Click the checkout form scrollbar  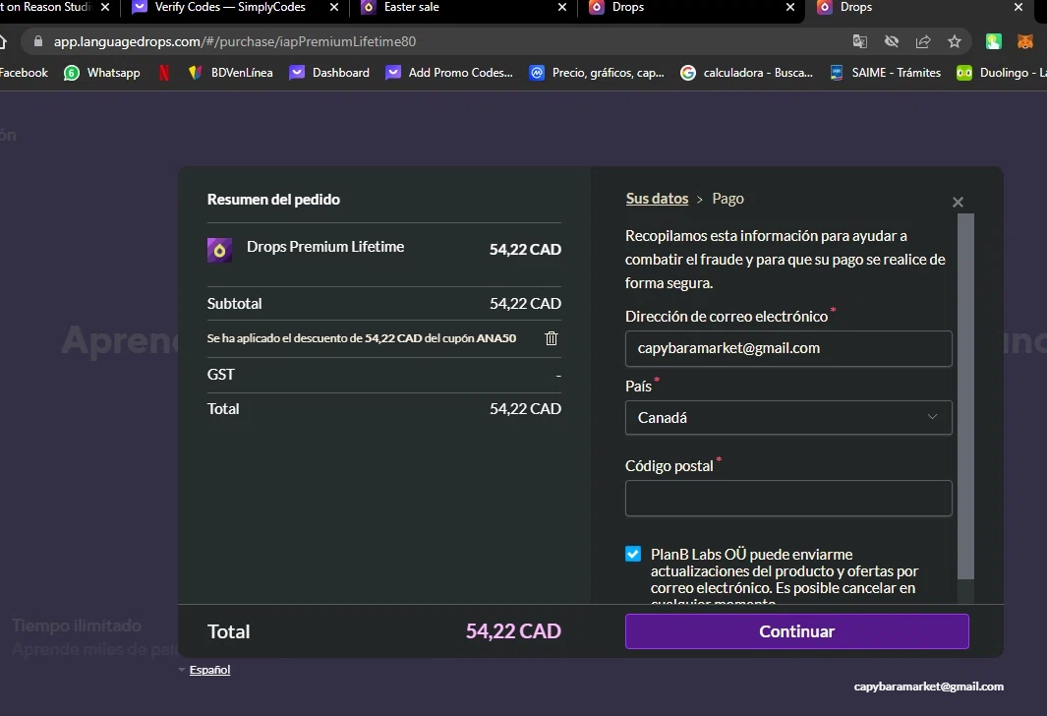[965, 396]
